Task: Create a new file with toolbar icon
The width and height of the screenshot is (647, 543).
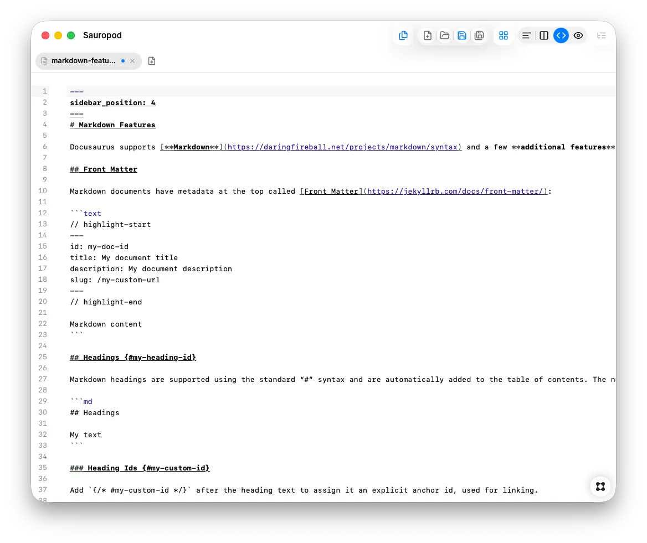Action: click(x=428, y=35)
